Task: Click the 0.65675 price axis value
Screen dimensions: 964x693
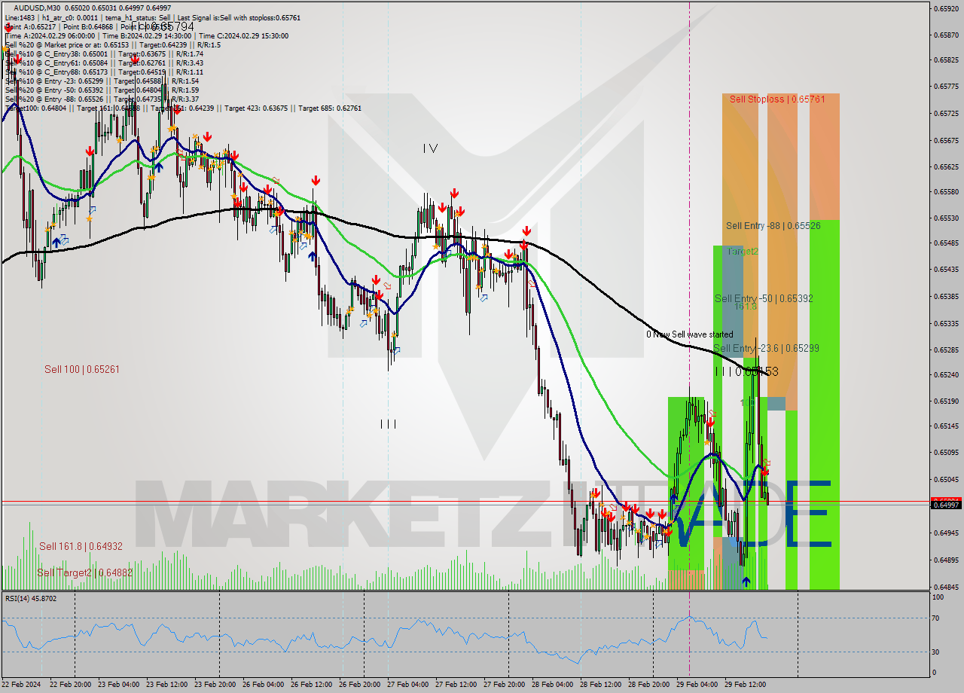Action: (x=945, y=140)
